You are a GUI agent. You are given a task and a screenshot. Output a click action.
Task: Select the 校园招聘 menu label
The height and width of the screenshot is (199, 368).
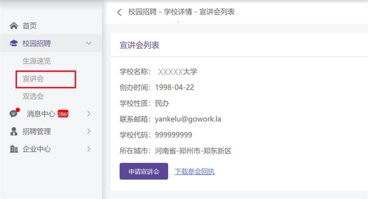[x=37, y=43]
